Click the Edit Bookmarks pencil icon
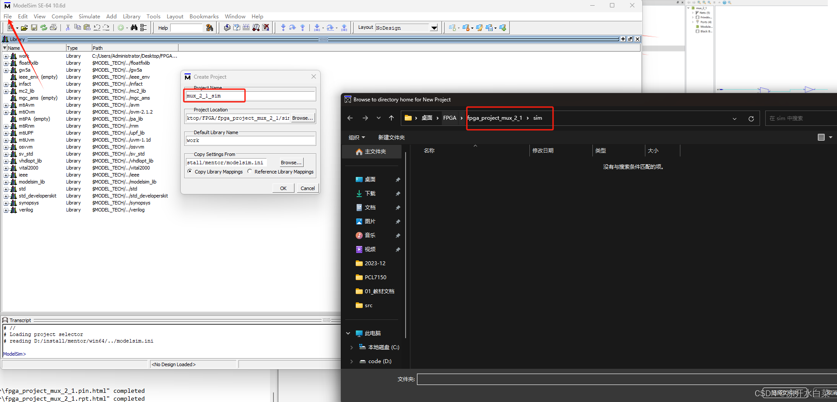This screenshot has width=837, height=402. coord(480,28)
